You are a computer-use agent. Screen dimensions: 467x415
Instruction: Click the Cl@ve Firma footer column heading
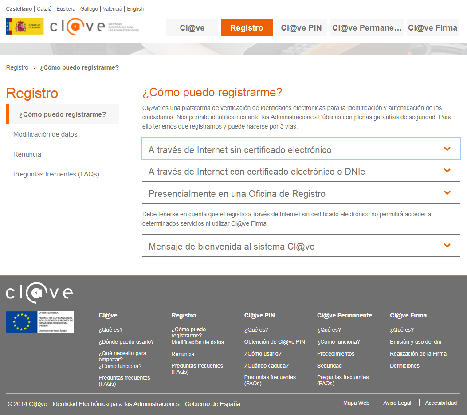pos(408,315)
